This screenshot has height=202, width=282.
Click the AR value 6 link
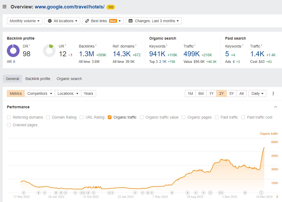click(x=14, y=62)
